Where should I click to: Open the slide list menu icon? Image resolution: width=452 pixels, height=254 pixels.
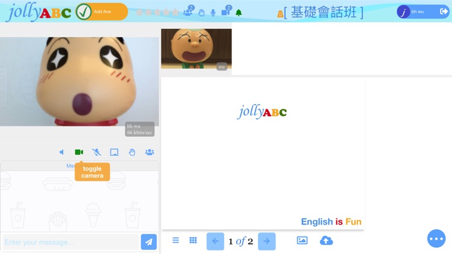click(175, 240)
